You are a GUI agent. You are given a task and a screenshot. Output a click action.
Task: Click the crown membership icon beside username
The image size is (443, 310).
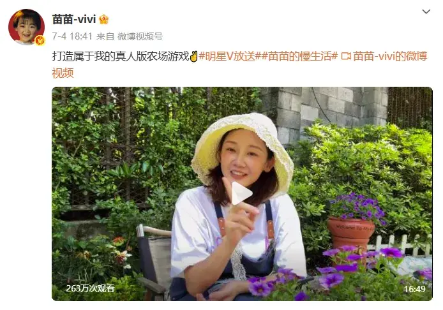coord(103,20)
